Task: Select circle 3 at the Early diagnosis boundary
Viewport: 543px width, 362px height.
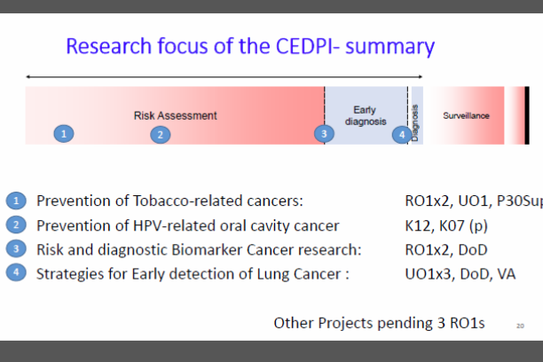Action: (x=324, y=134)
